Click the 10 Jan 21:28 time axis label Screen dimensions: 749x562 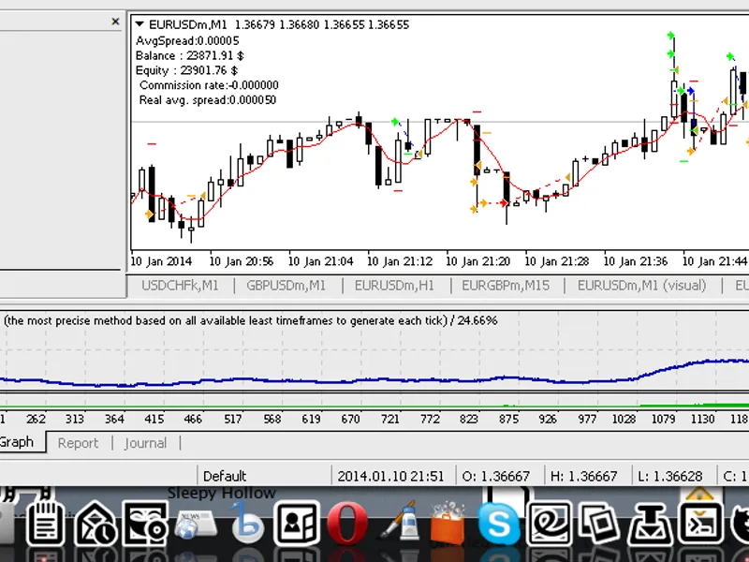point(556,261)
